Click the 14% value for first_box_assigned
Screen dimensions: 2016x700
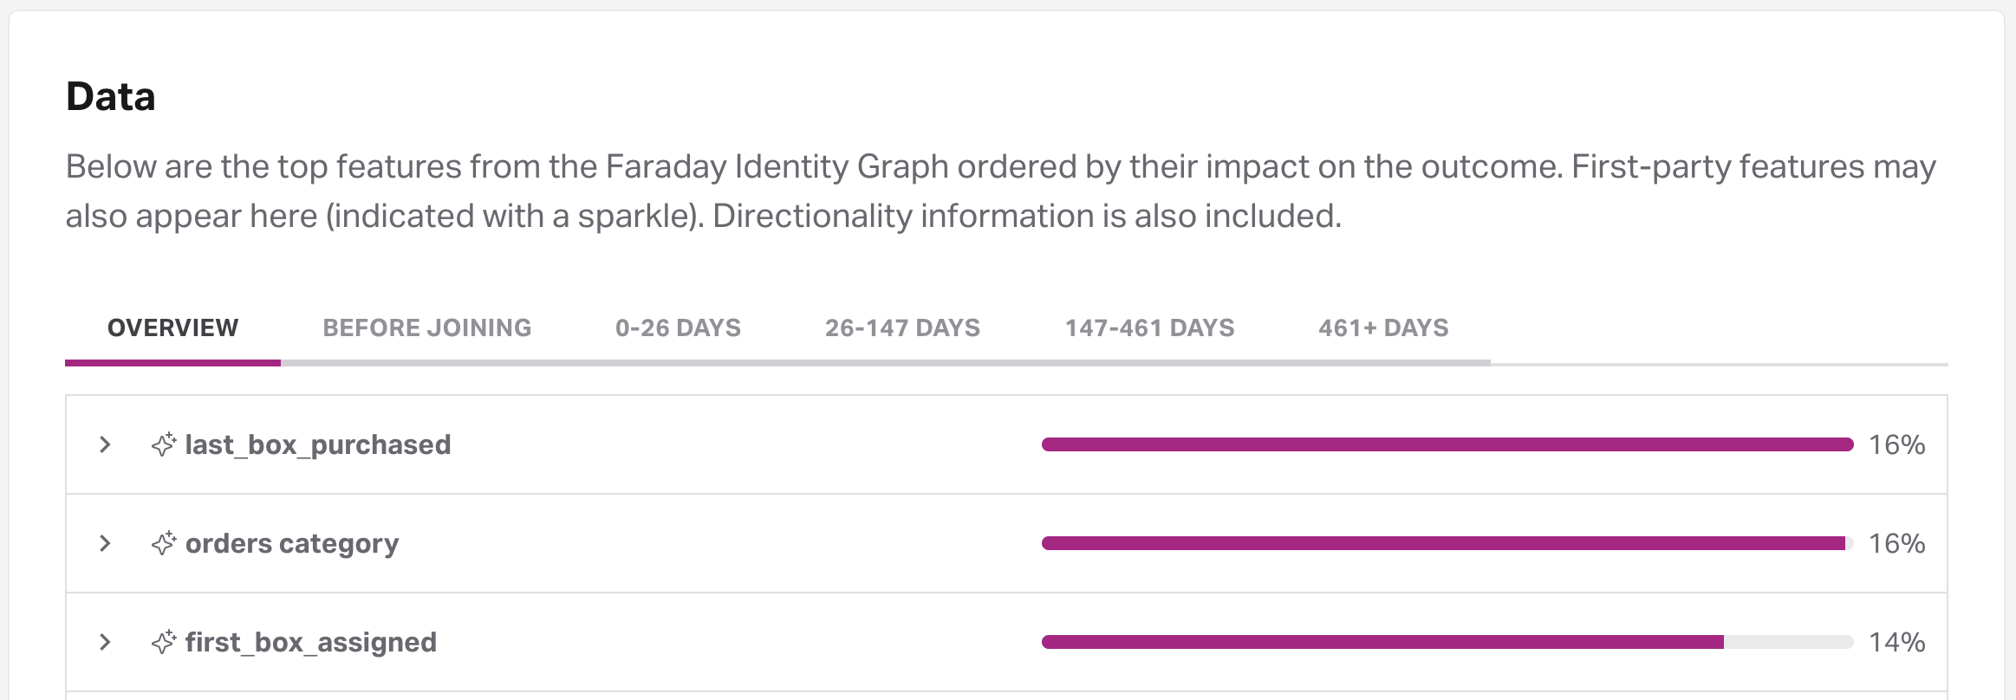(x=1896, y=642)
